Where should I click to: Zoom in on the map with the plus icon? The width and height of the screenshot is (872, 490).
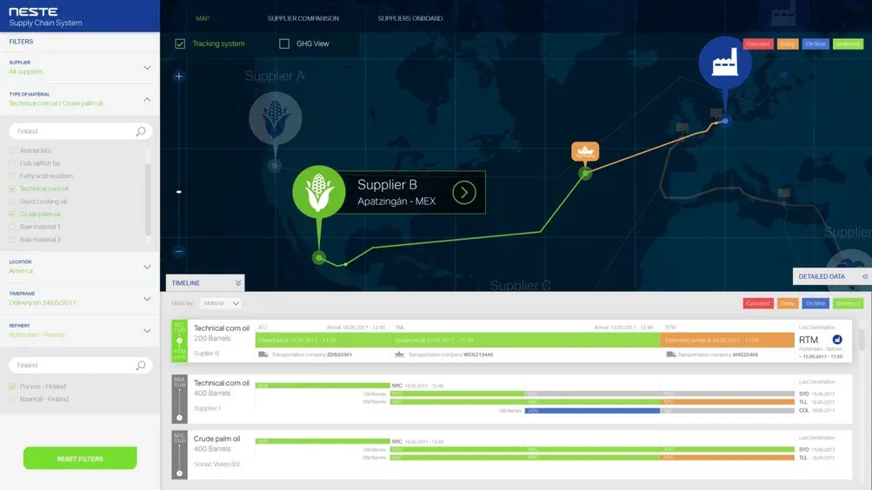pos(178,76)
